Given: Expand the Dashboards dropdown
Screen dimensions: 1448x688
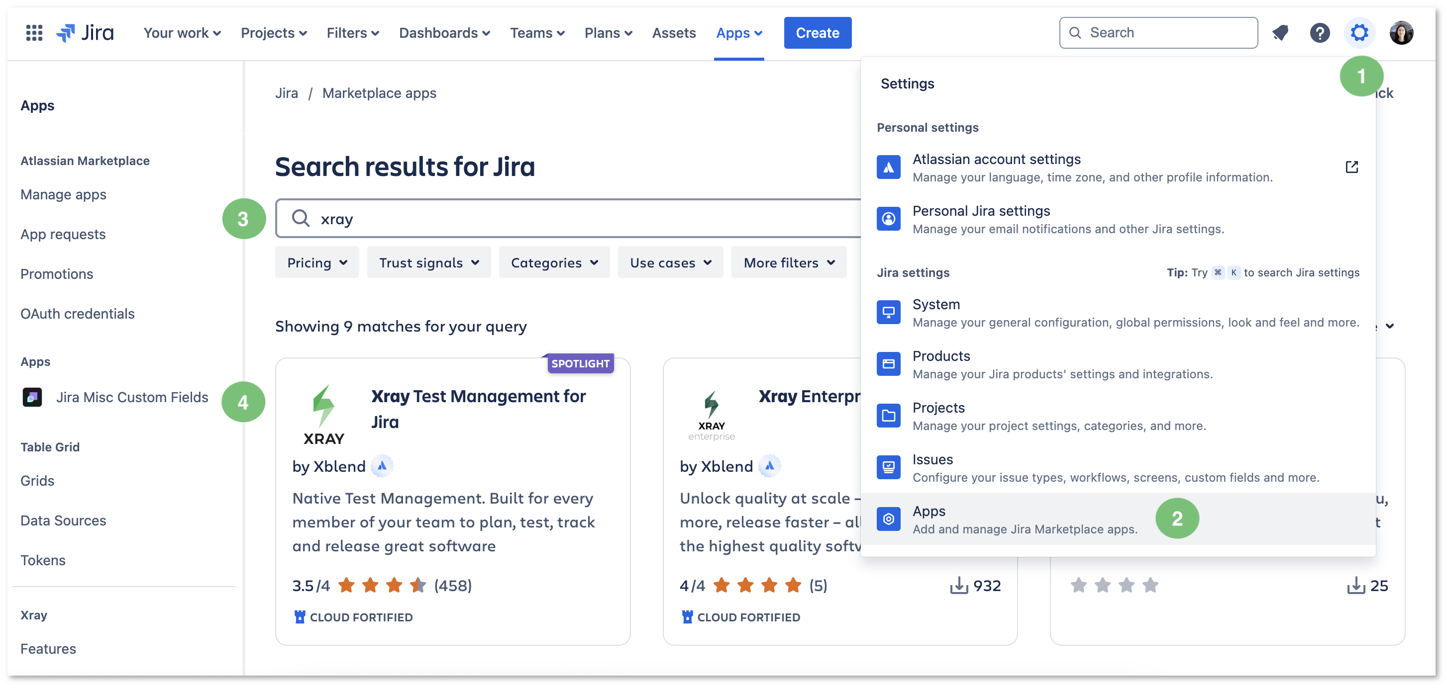Looking at the screenshot, I should (444, 33).
